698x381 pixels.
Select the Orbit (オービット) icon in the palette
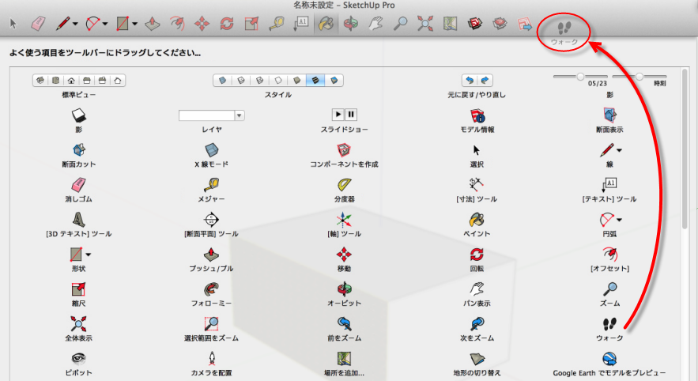tap(344, 289)
